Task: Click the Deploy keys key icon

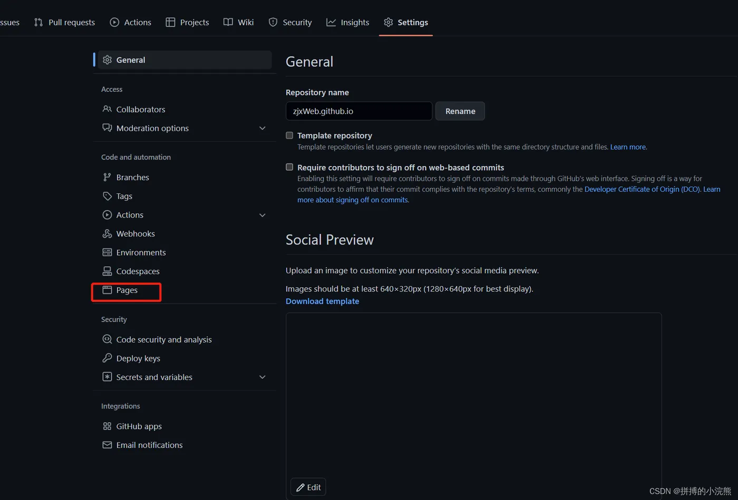Action: tap(107, 358)
